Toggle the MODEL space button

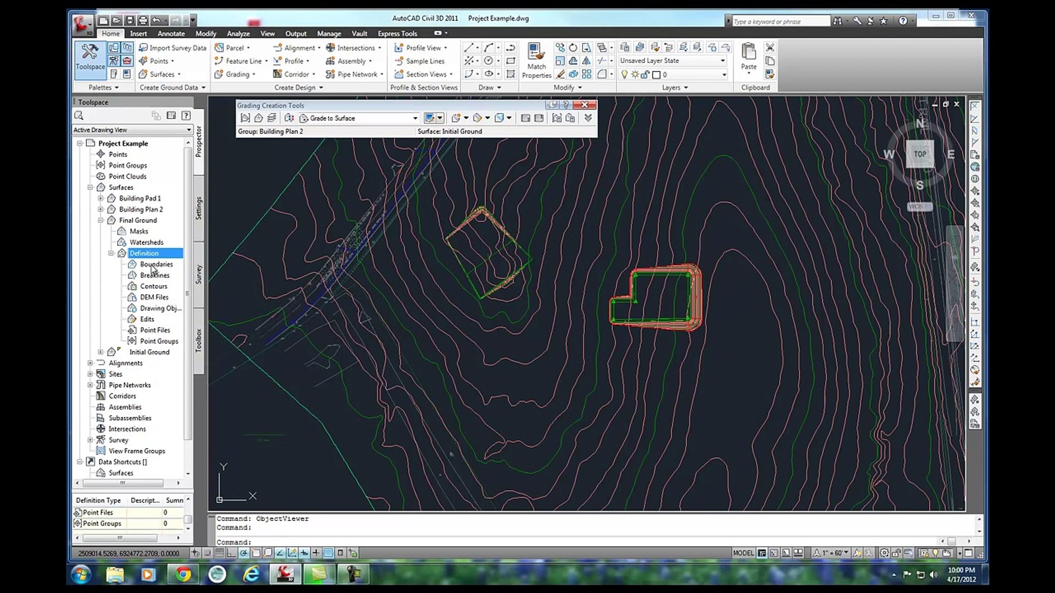(743, 553)
